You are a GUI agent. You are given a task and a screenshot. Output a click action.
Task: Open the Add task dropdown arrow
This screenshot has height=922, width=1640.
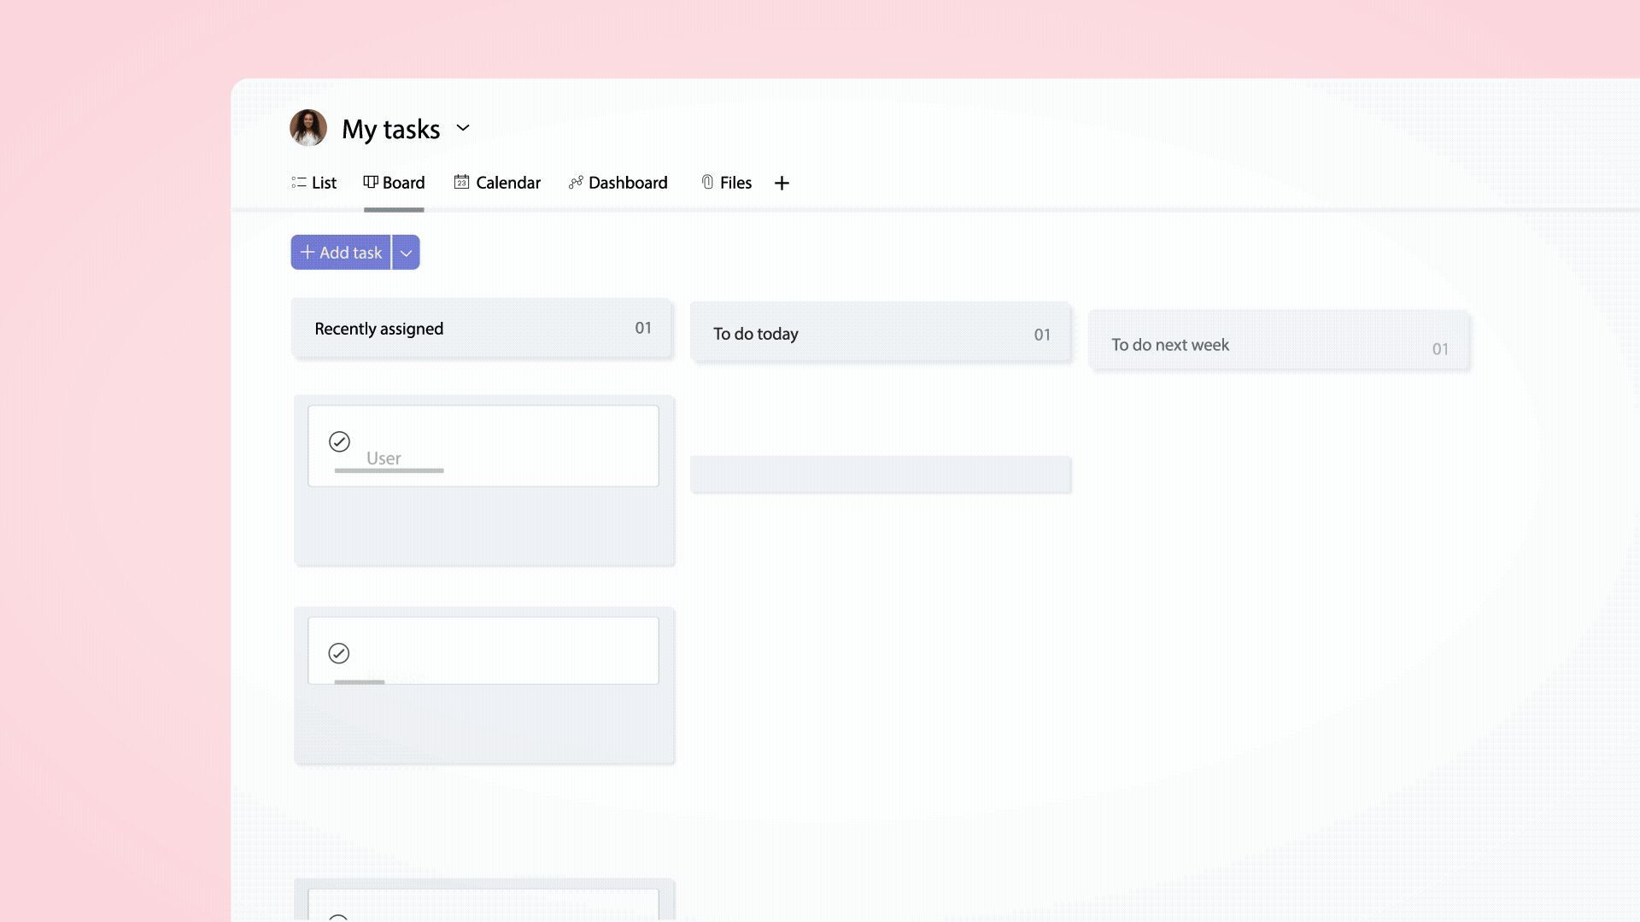[407, 253]
